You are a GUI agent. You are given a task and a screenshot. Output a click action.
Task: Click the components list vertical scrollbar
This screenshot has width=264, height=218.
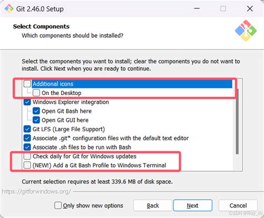tap(237, 121)
